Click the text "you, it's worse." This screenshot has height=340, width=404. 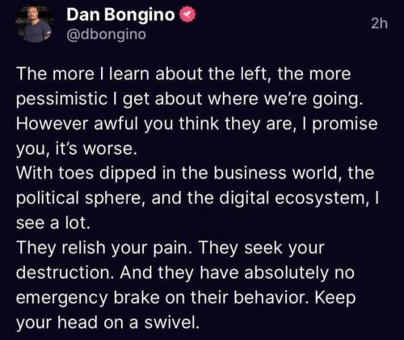pyautogui.click(x=77, y=149)
